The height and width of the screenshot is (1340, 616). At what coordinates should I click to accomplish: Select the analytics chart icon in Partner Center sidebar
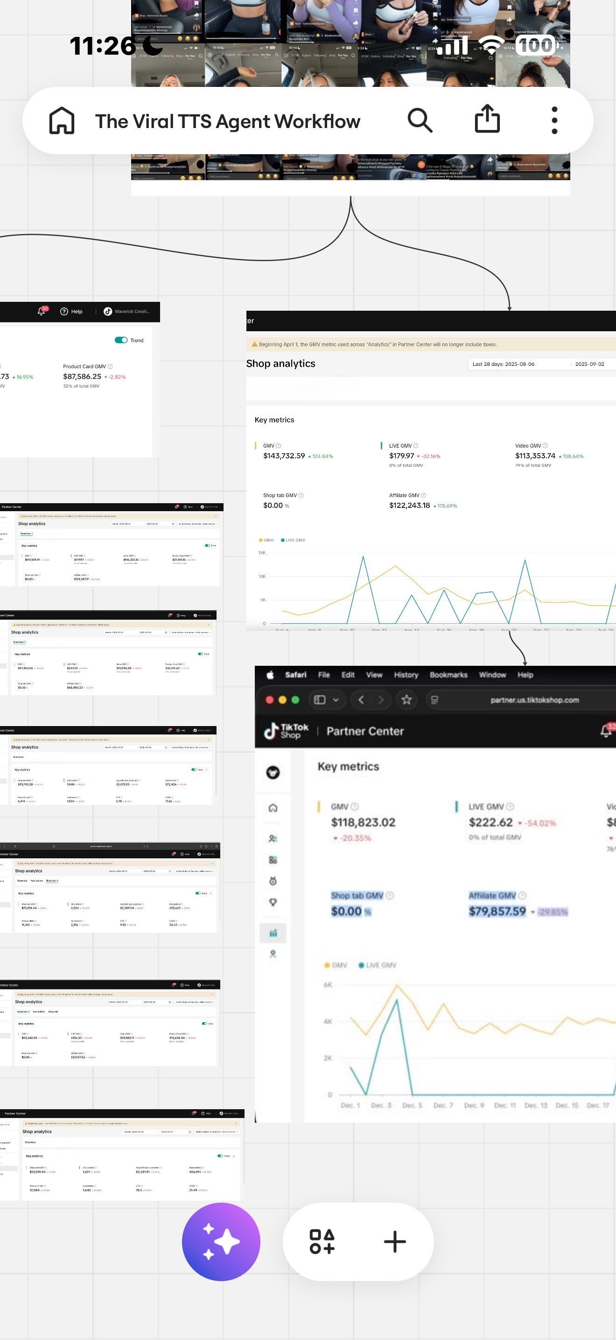point(273,933)
